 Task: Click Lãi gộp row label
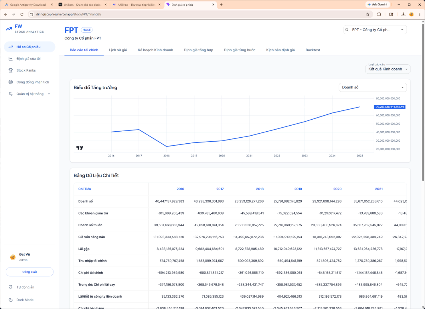click(84, 249)
